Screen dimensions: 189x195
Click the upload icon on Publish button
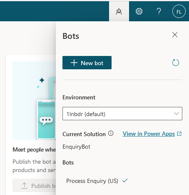[24, 186]
